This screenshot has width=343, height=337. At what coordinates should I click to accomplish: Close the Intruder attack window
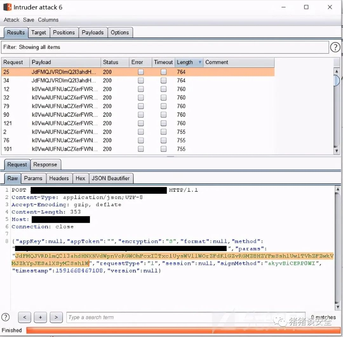pyautogui.click(x=330, y=7)
